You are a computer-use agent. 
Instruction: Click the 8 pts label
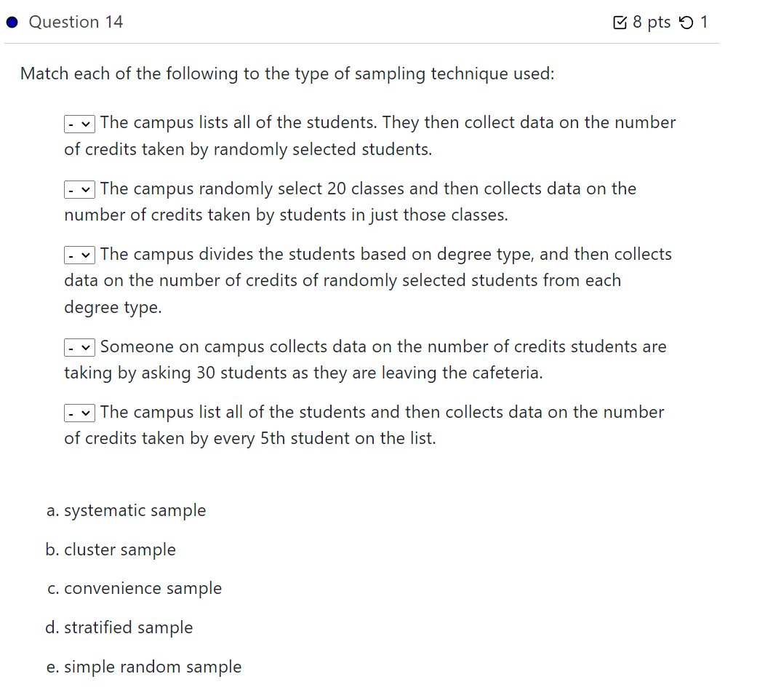(x=652, y=22)
